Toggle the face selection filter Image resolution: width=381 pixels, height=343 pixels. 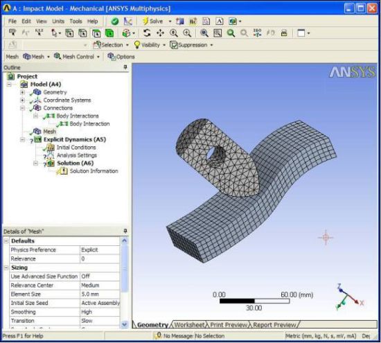pos(96,33)
